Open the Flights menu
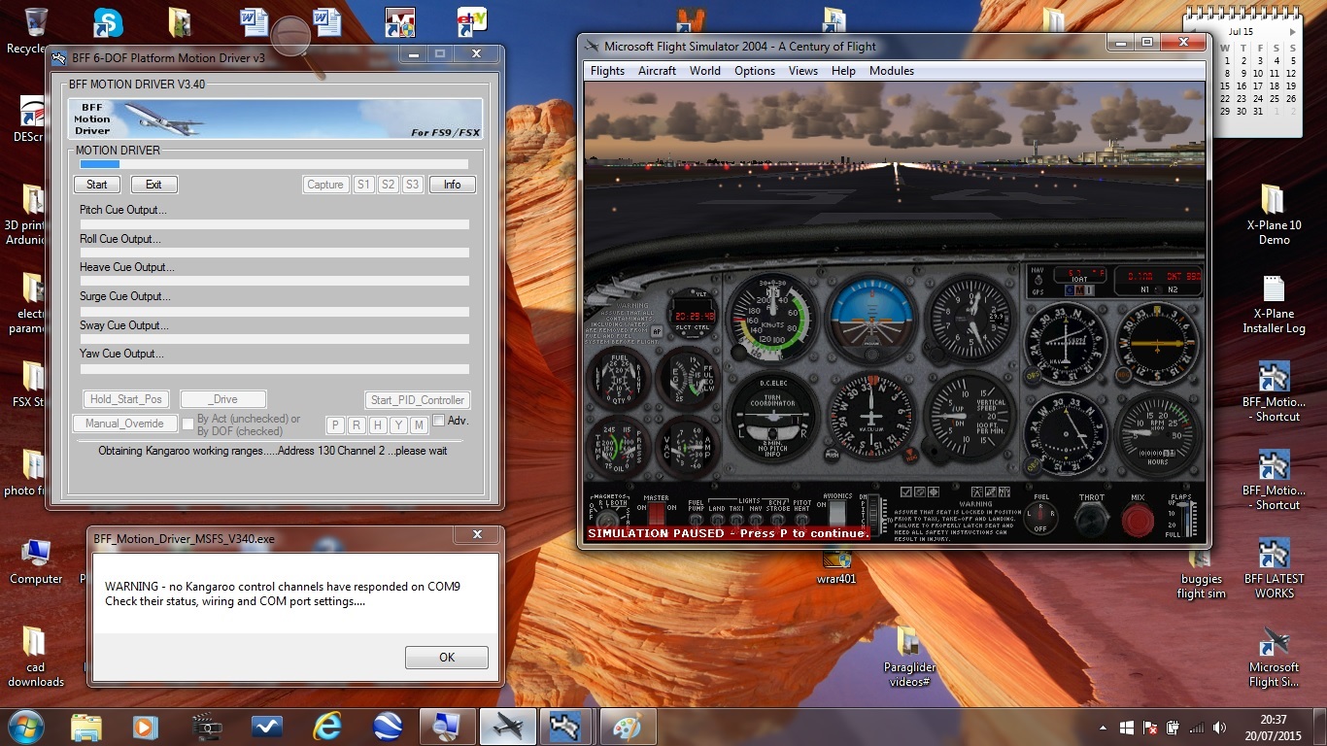The width and height of the screenshot is (1327, 746). click(x=608, y=71)
